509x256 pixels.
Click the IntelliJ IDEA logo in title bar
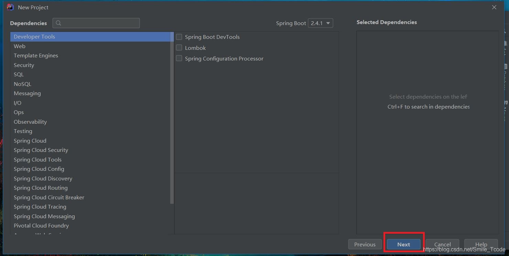click(10, 7)
